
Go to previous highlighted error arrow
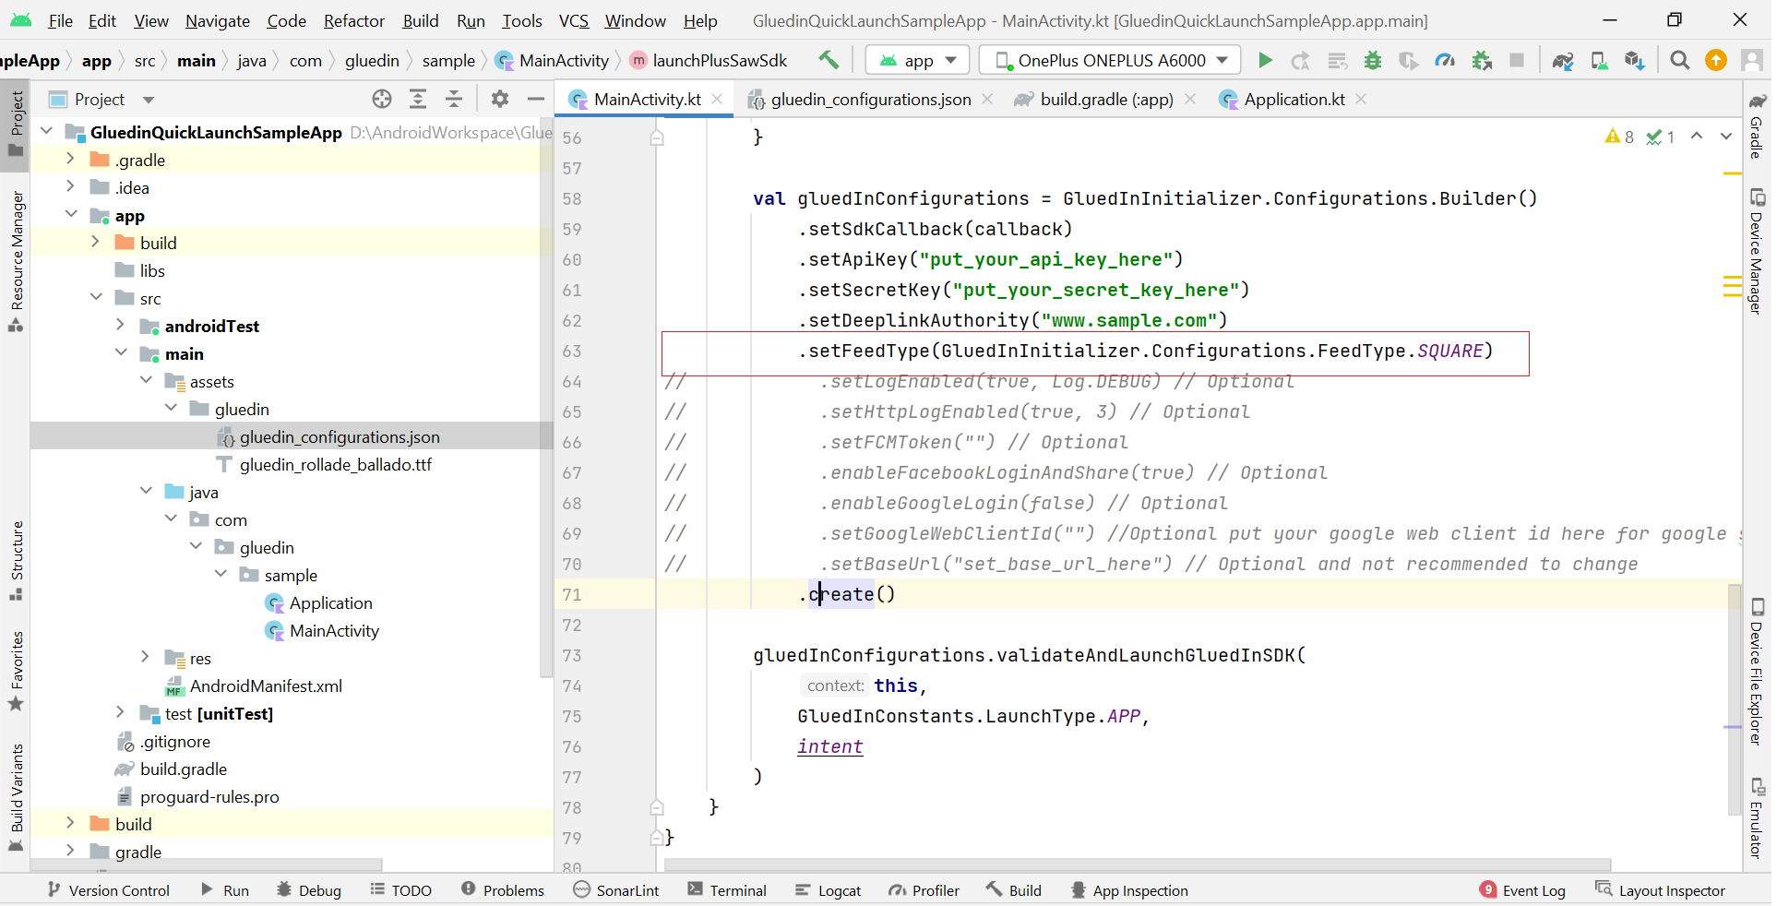1696,137
